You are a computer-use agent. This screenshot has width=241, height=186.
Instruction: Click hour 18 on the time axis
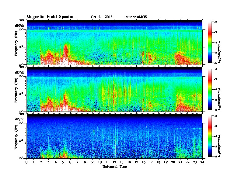pyautogui.click(x=158, y=162)
